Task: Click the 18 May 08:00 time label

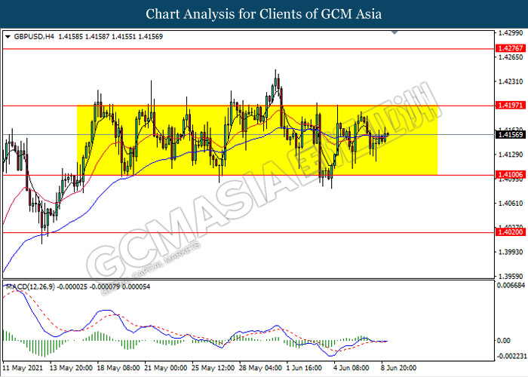Action: click(118, 368)
